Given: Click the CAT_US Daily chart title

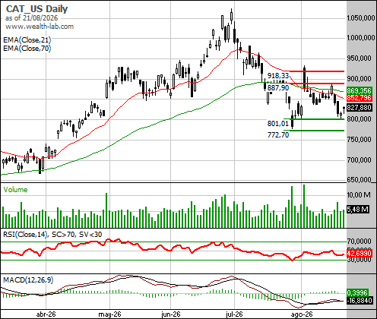Looking at the screenshot, I should (x=36, y=9).
